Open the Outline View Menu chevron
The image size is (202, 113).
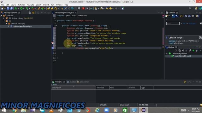click(x=200, y=51)
